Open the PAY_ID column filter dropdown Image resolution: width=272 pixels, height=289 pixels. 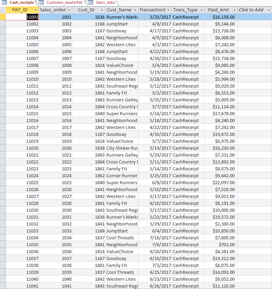point(36,10)
